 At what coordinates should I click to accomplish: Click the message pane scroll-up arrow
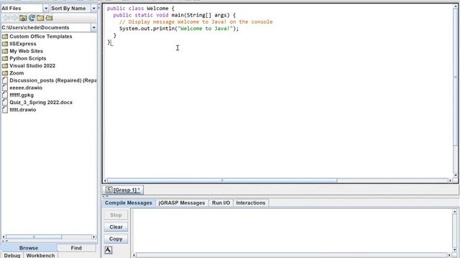[455, 211]
